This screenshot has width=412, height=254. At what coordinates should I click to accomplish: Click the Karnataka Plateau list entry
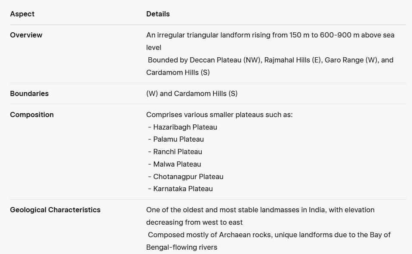tap(181, 189)
